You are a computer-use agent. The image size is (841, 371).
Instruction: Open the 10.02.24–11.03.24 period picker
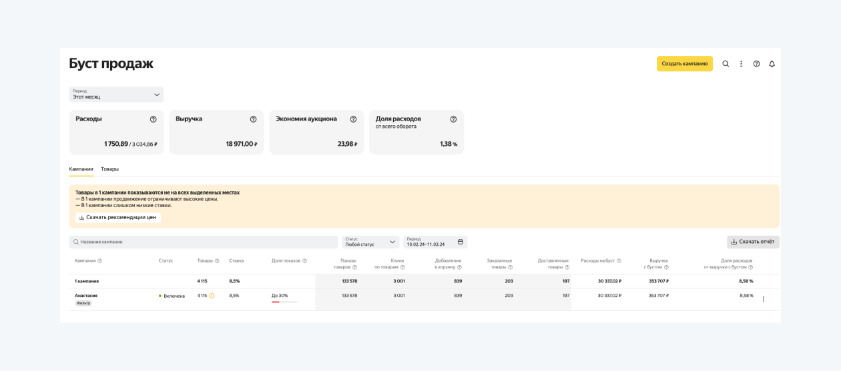(x=435, y=242)
